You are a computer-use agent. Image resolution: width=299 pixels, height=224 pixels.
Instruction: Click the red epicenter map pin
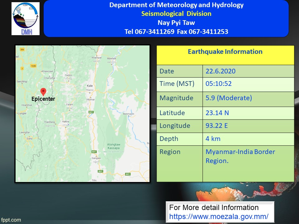[x=43, y=91]
